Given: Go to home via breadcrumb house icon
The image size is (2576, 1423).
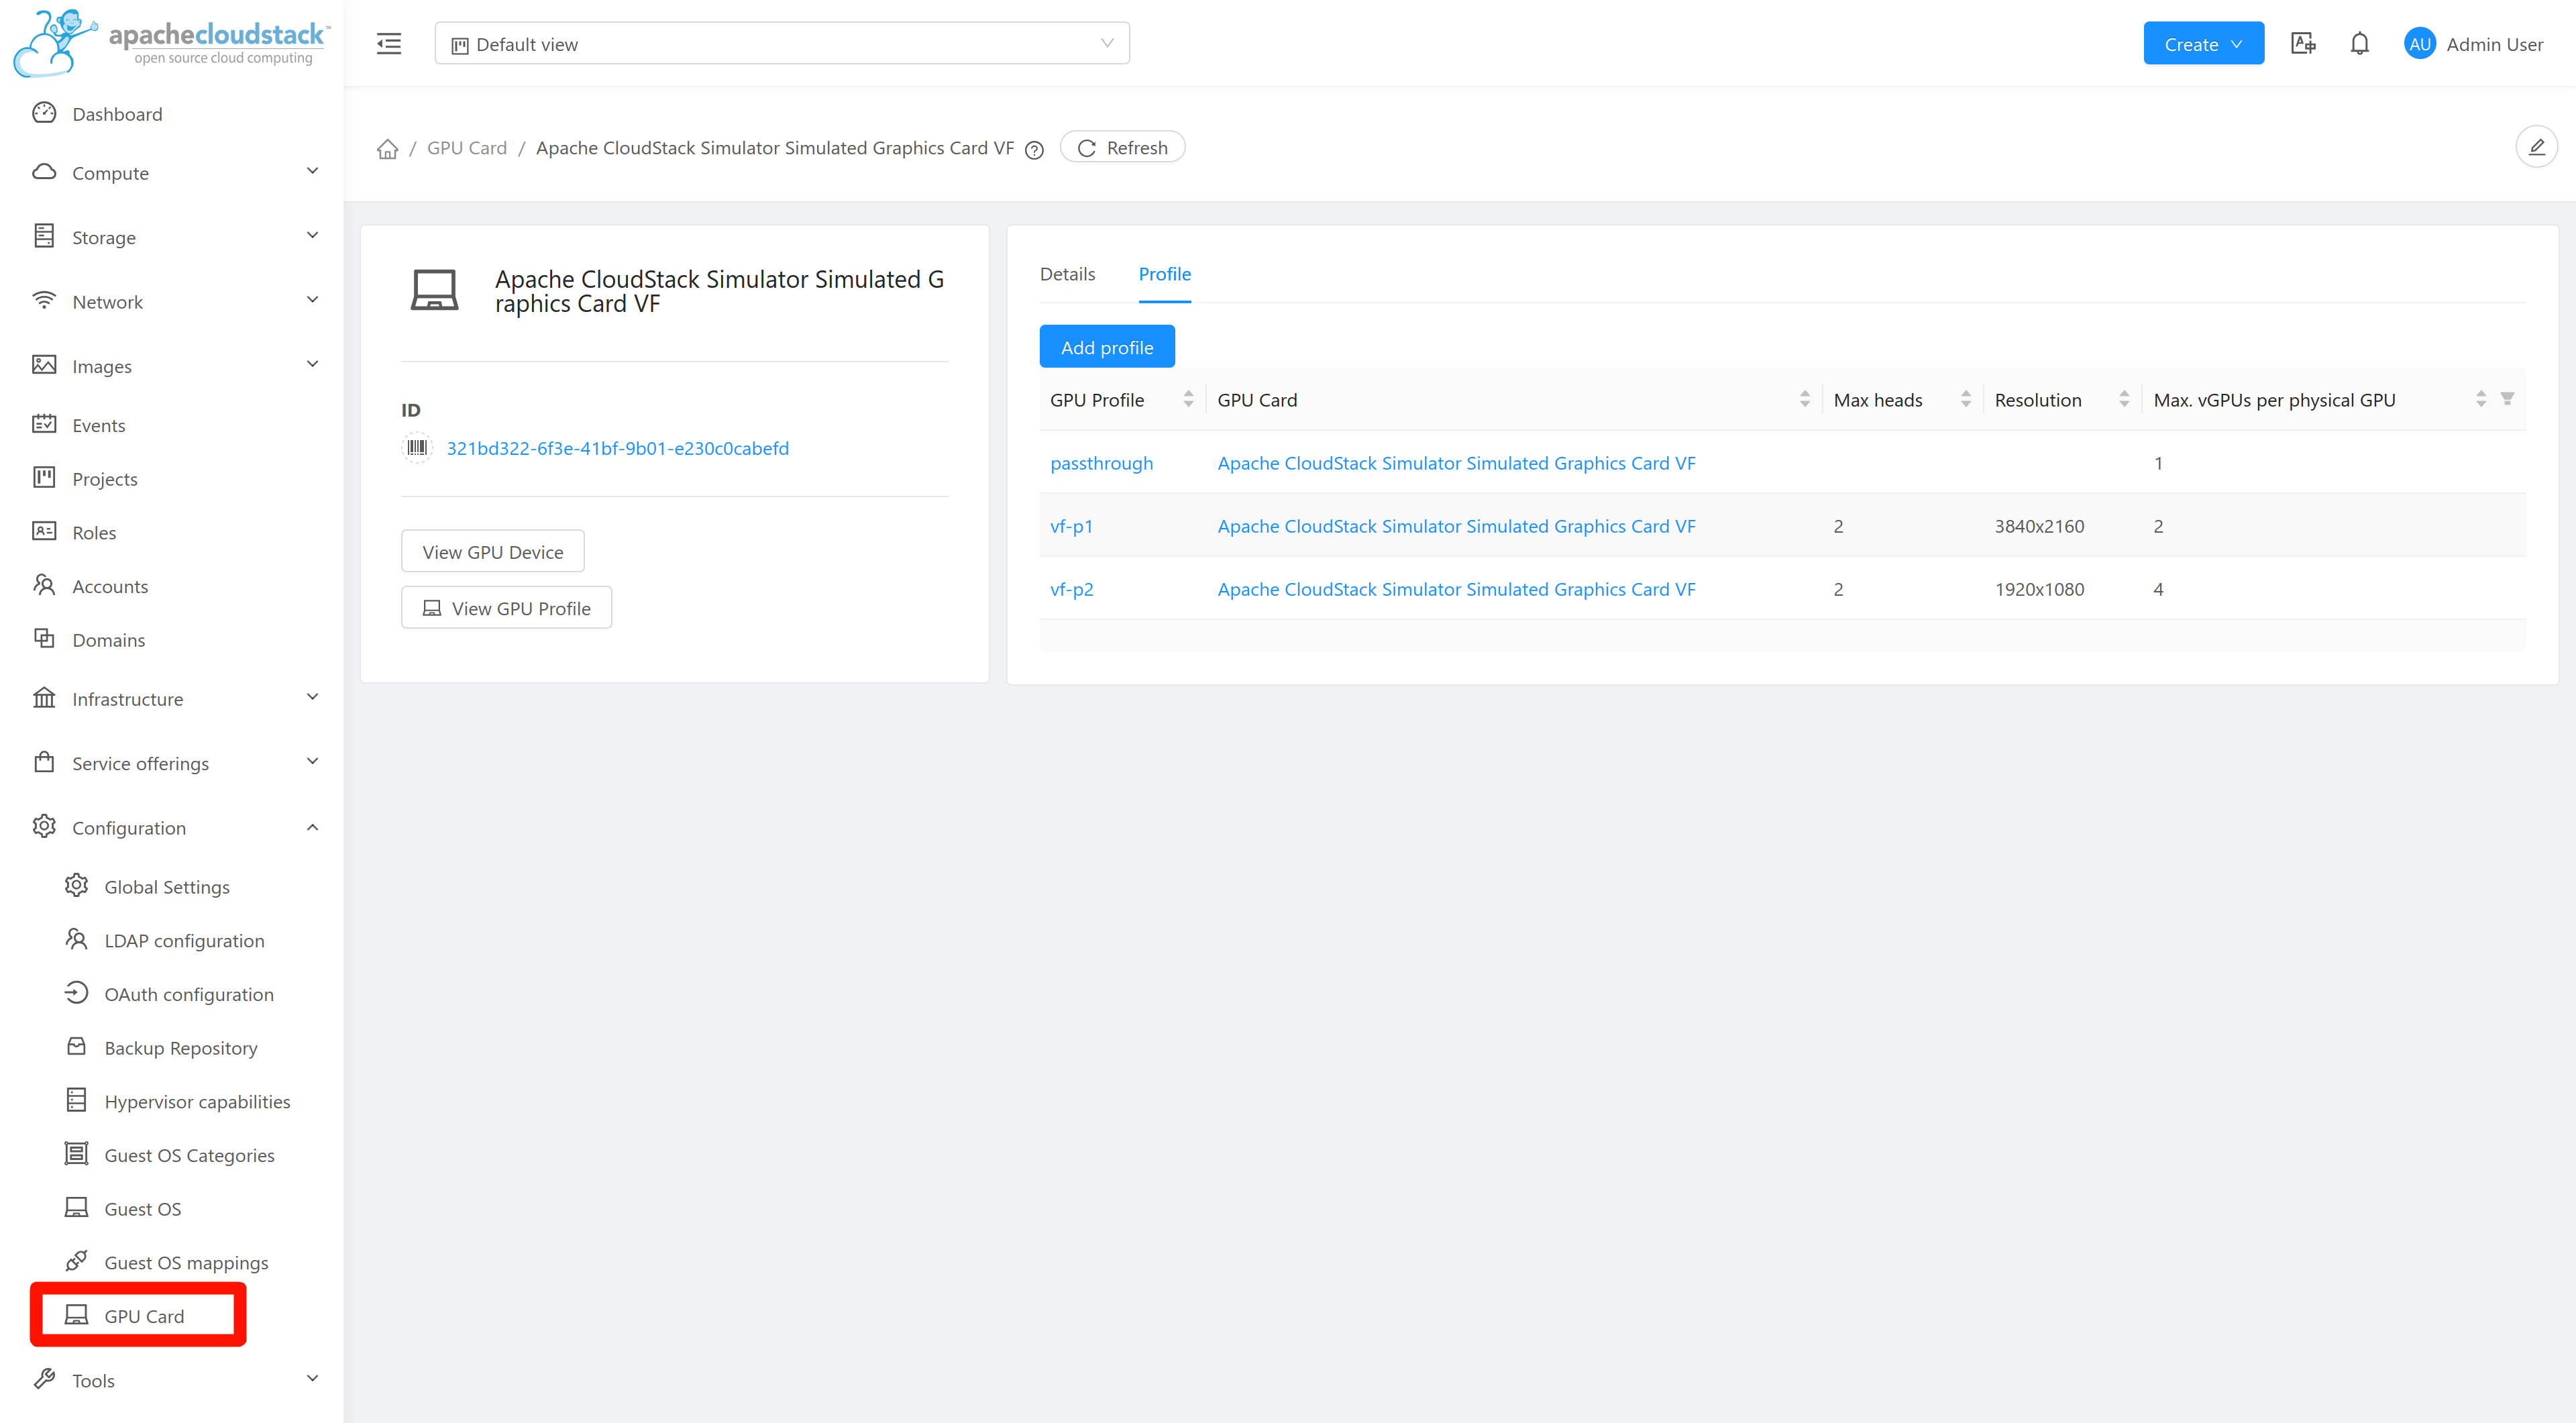Looking at the screenshot, I should pyautogui.click(x=387, y=149).
